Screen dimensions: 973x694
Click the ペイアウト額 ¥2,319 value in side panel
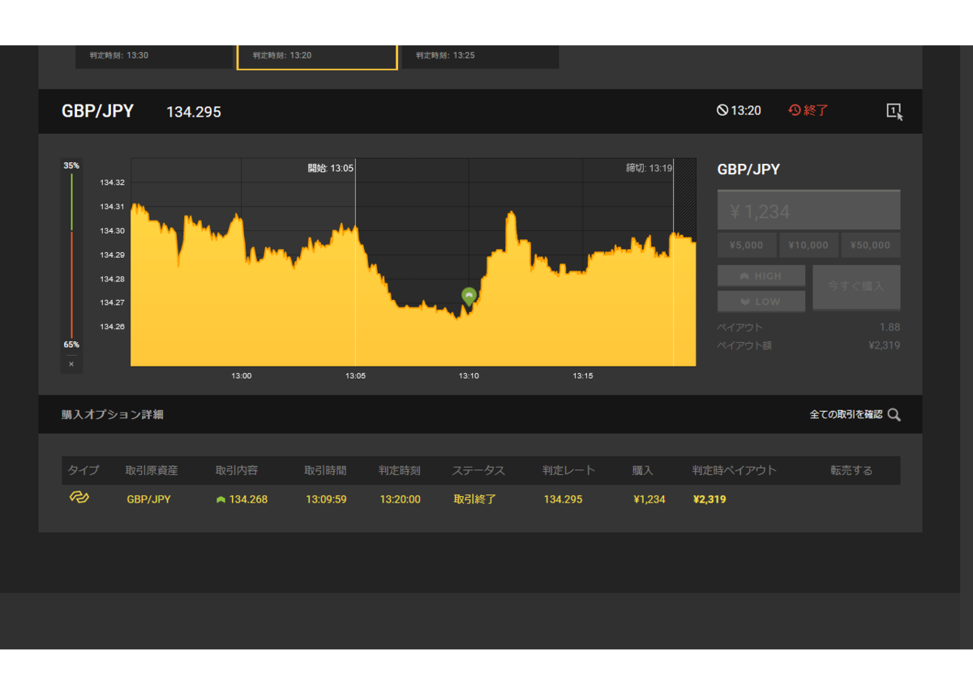(x=884, y=345)
